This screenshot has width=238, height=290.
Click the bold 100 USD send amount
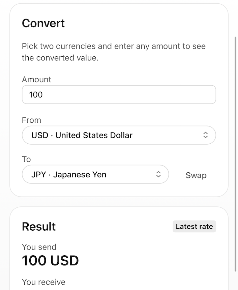50,260
